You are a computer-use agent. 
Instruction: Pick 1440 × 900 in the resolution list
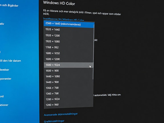point(68,82)
